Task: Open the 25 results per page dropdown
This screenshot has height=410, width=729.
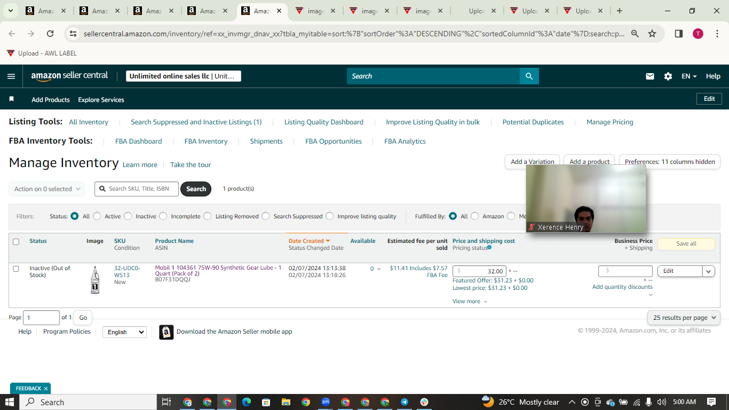Action: click(684, 318)
